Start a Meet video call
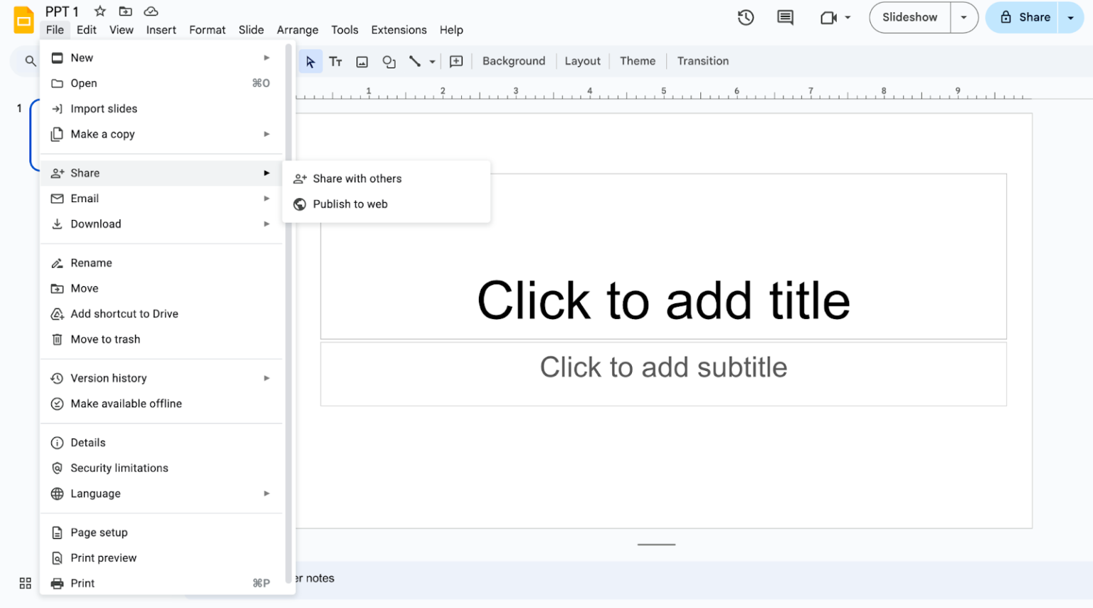 click(x=829, y=17)
